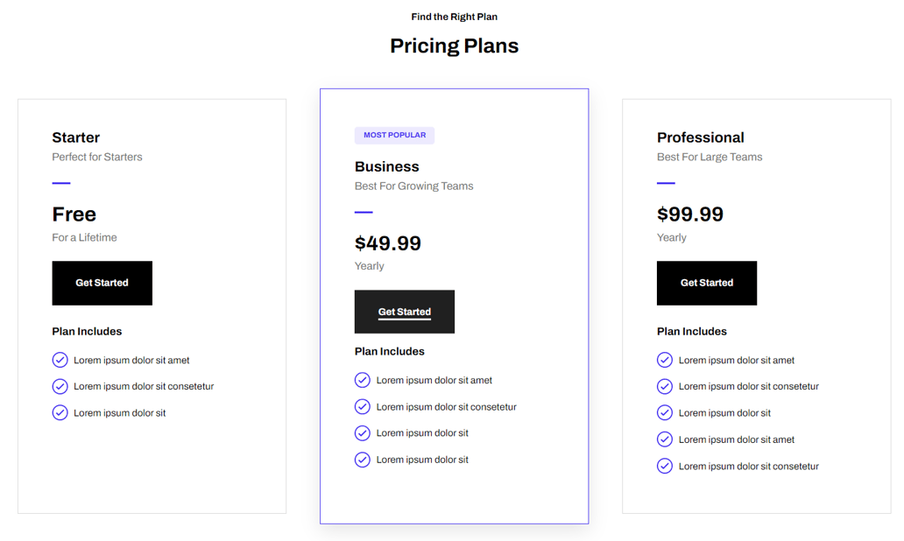This screenshot has height=541, width=904.
Task: Click the checkmark icon beside Starter's first feature
Action: point(60,360)
